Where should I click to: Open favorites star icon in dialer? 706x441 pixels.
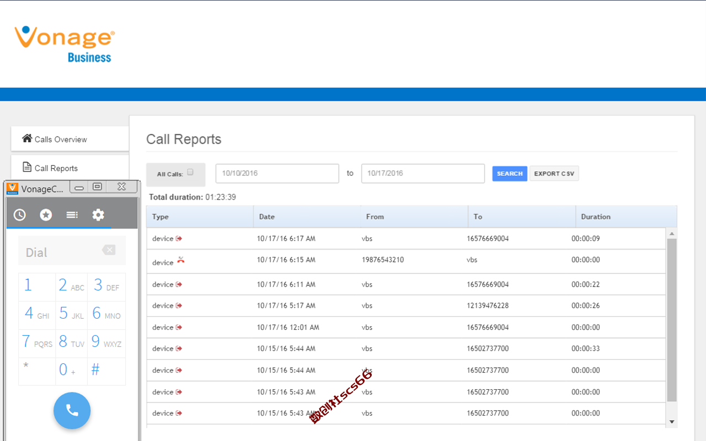[46, 215]
